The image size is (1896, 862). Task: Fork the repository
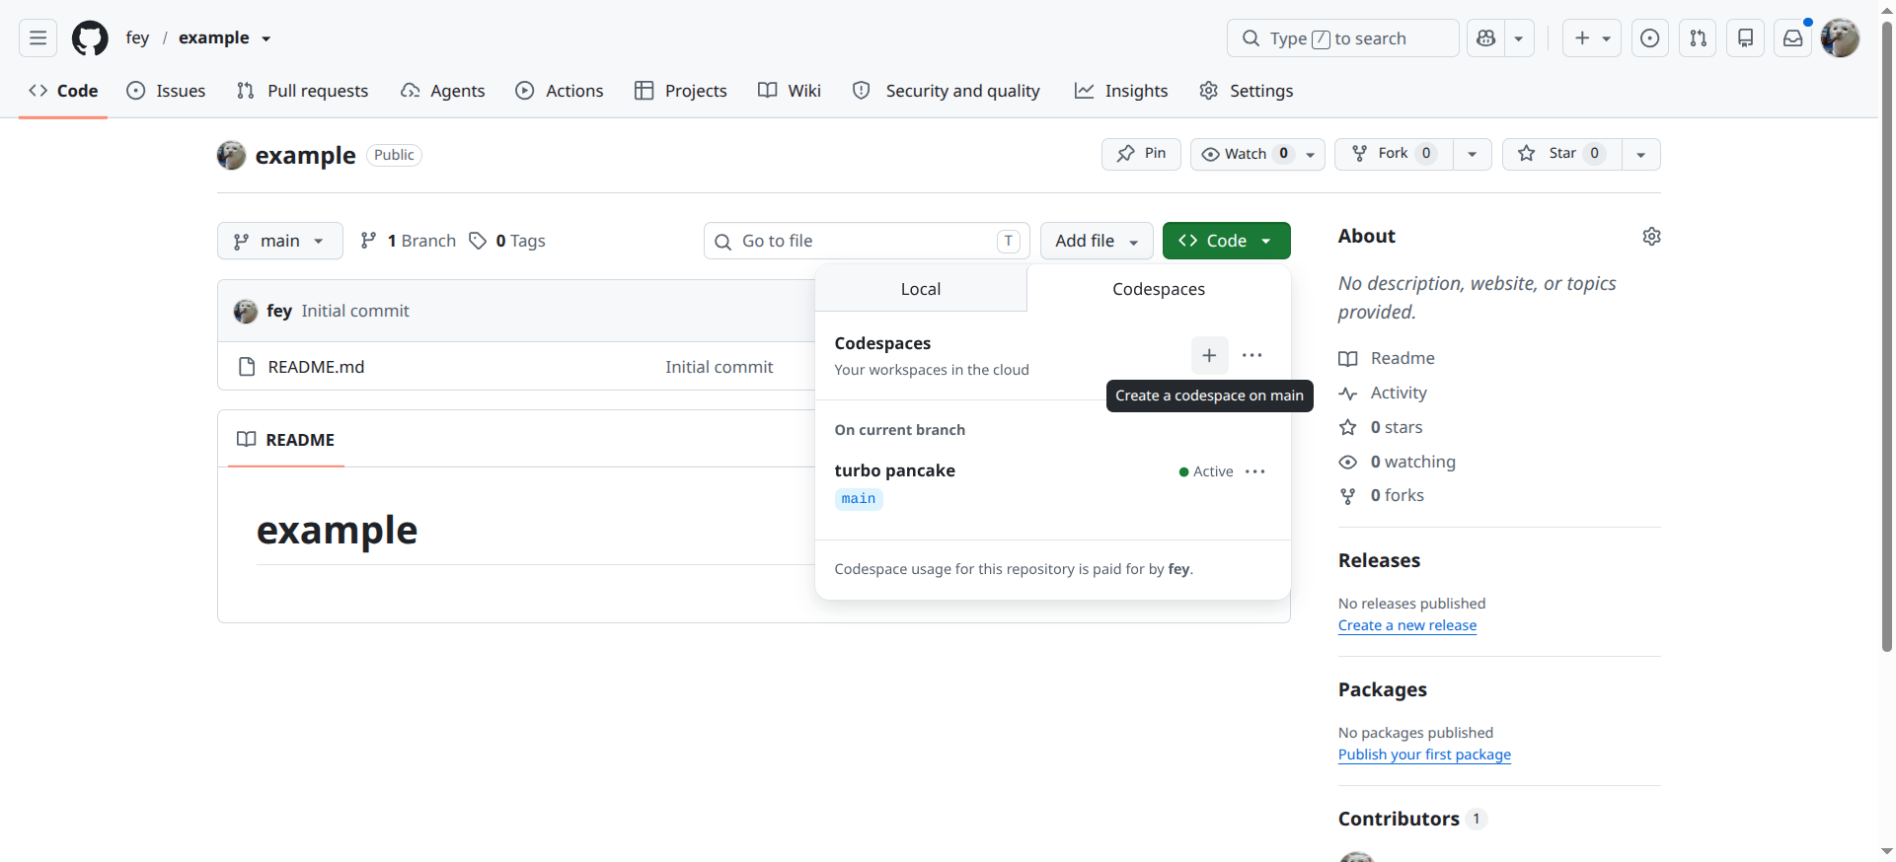[1394, 154]
